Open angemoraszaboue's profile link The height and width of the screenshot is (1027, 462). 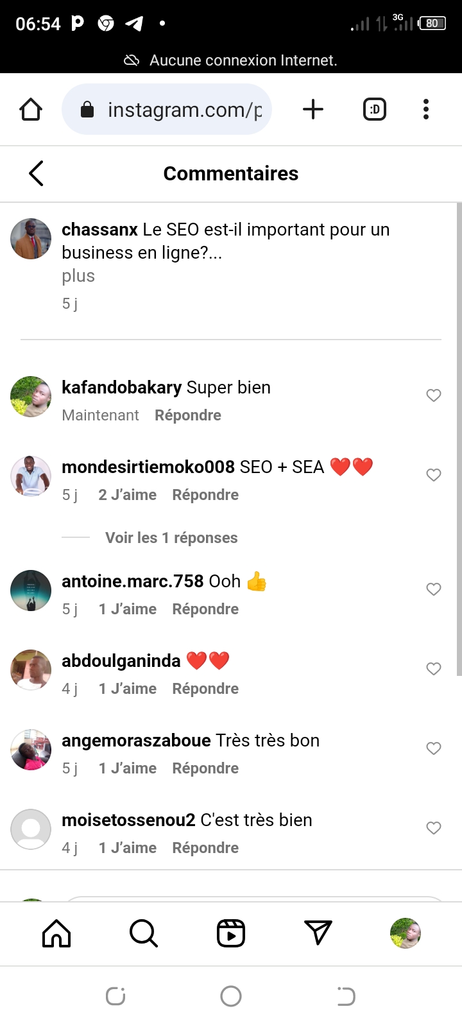pos(136,741)
